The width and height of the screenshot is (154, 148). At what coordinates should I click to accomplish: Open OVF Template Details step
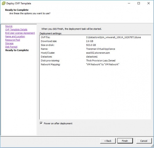coord(16,30)
